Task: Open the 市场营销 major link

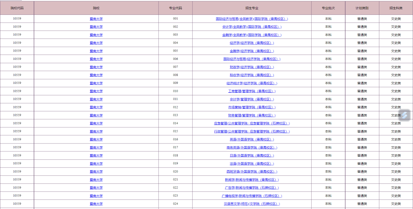Action: pyautogui.click(x=252, y=108)
